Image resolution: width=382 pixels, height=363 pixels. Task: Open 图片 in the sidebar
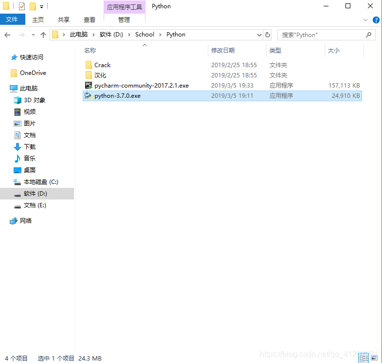pyautogui.click(x=30, y=124)
